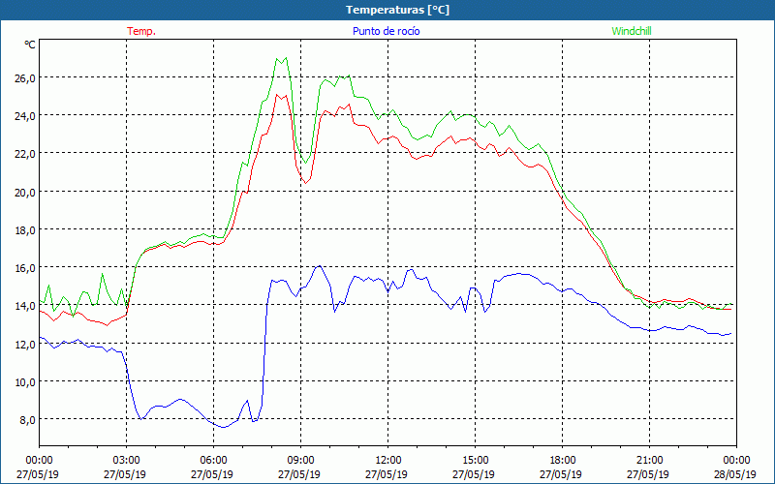Click the 21:00 time axis label
Image resolution: width=775 pixels, height=484 pixels.
(x=649, y=461)
